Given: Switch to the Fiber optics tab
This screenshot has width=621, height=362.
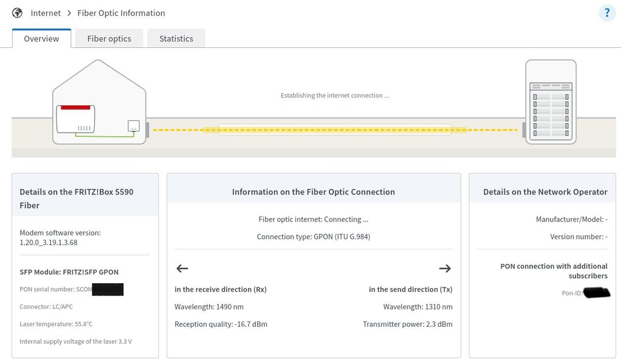Looking at the screenshot, I should point(109,39).
